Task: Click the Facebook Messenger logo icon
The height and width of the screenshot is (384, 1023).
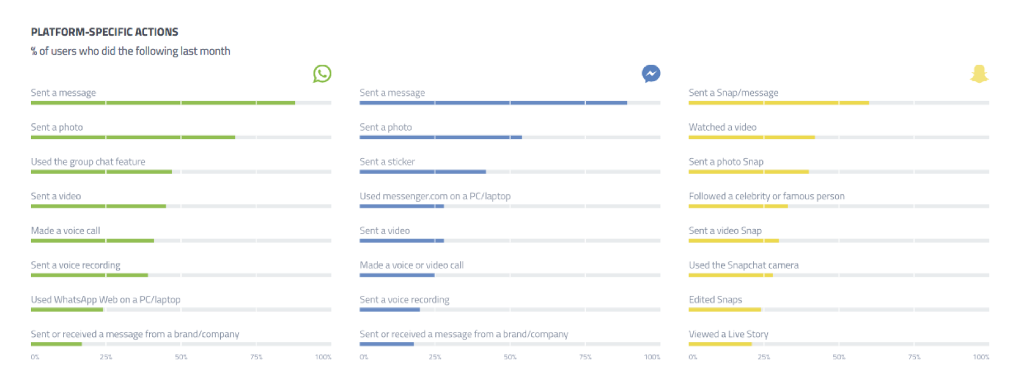Action: pos(650,74)
